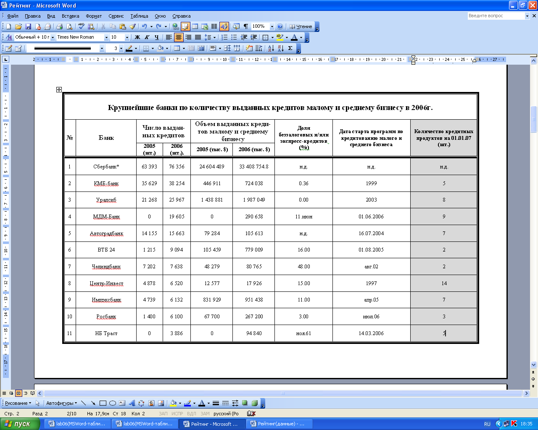Expand the Рисование drawing menu
The image size is (538, 430).
pyautogui.click(x=18, y=403)
